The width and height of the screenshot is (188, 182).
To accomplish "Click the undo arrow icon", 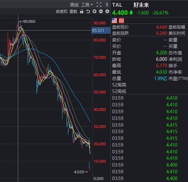I will tap(88, 12).
